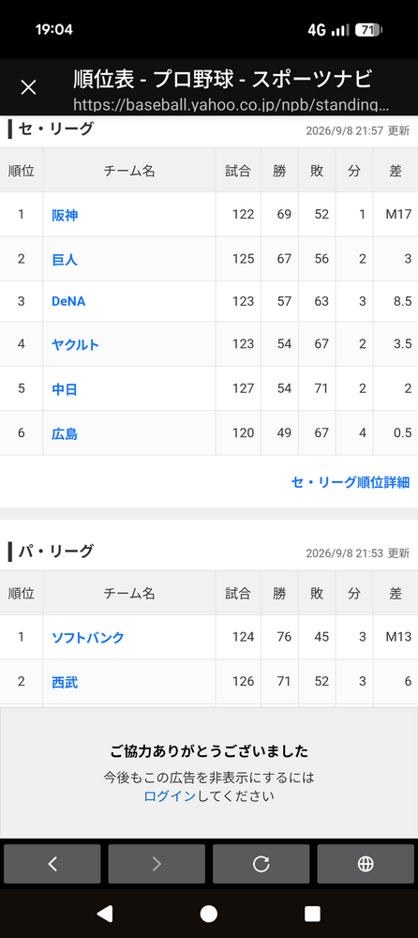Screen dimensions: 418x938
Task: Open the ヤクルト team link
Action: (x=75, y=344)
